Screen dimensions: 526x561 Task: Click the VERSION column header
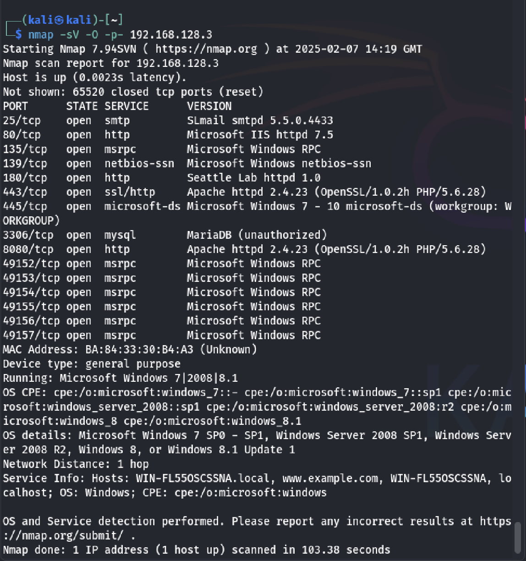pyautogui.click(x=209, y=106)
